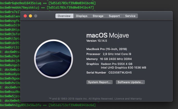
Task: Click the macOS Mojave desert icon
Action: tap(54, 59)
